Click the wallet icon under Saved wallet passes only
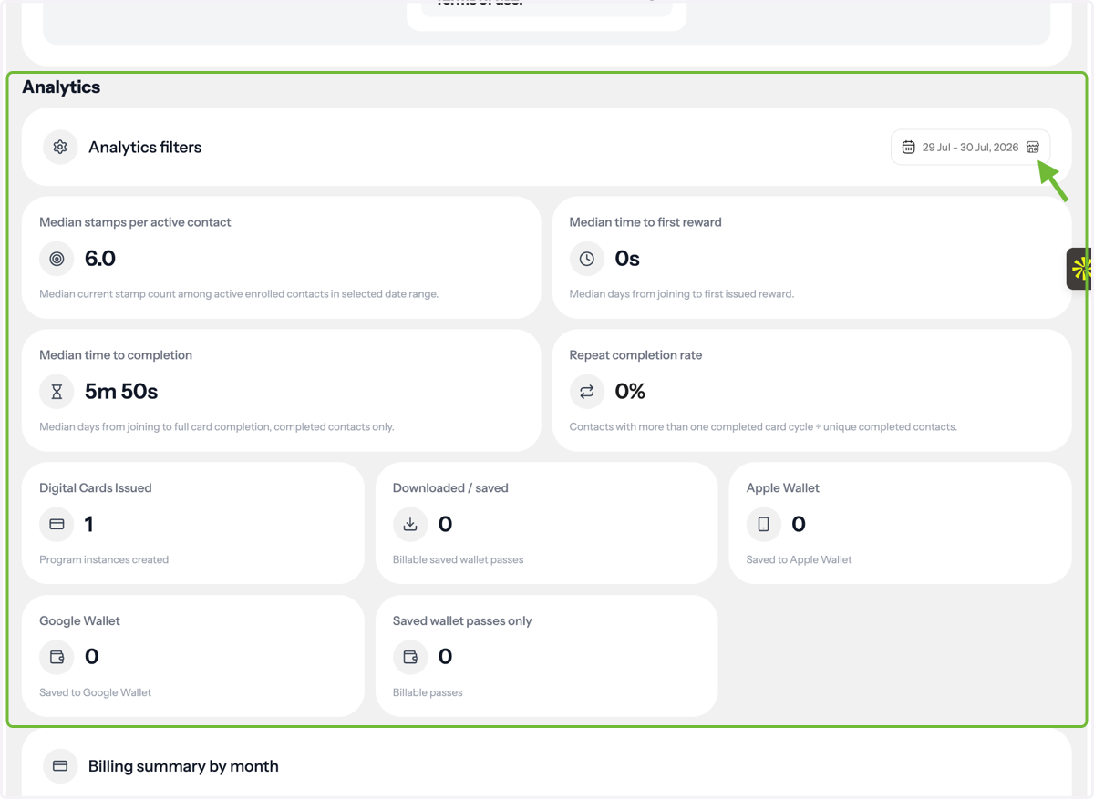This screenshot has width=1094, height=799. point(410,657)
